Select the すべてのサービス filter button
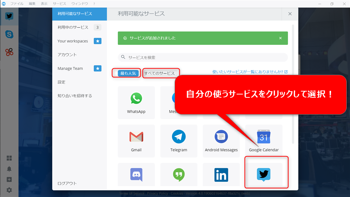The height and width of the screenshot is (197, 350). click(x=160, y=73)
